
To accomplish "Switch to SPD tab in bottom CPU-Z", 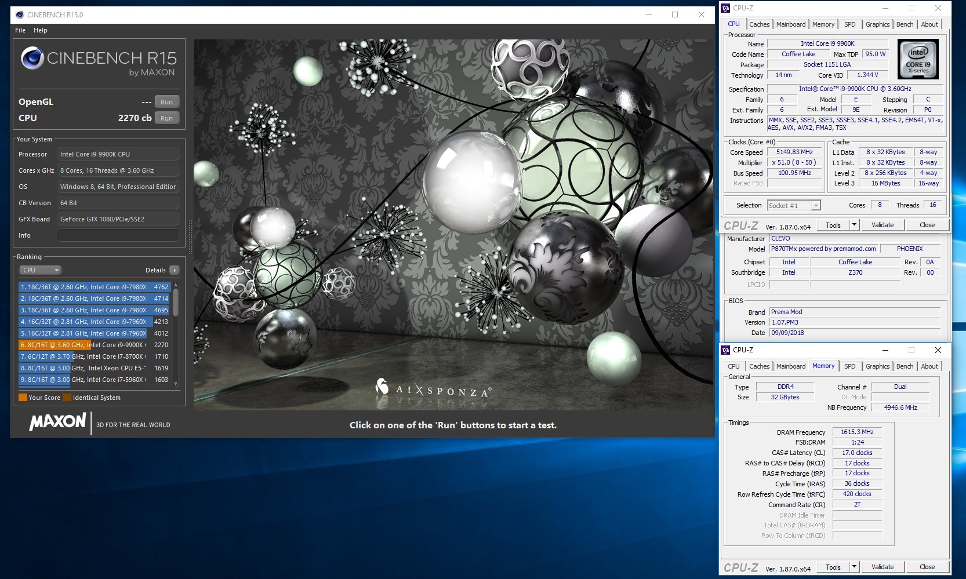I will click(x=850, y=366).
